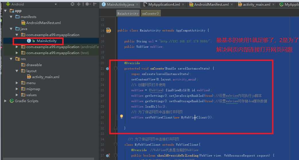Click 'webView.loadUrl(url)' on line 28
Screen dimensions: 299x160
pos(149,107)
